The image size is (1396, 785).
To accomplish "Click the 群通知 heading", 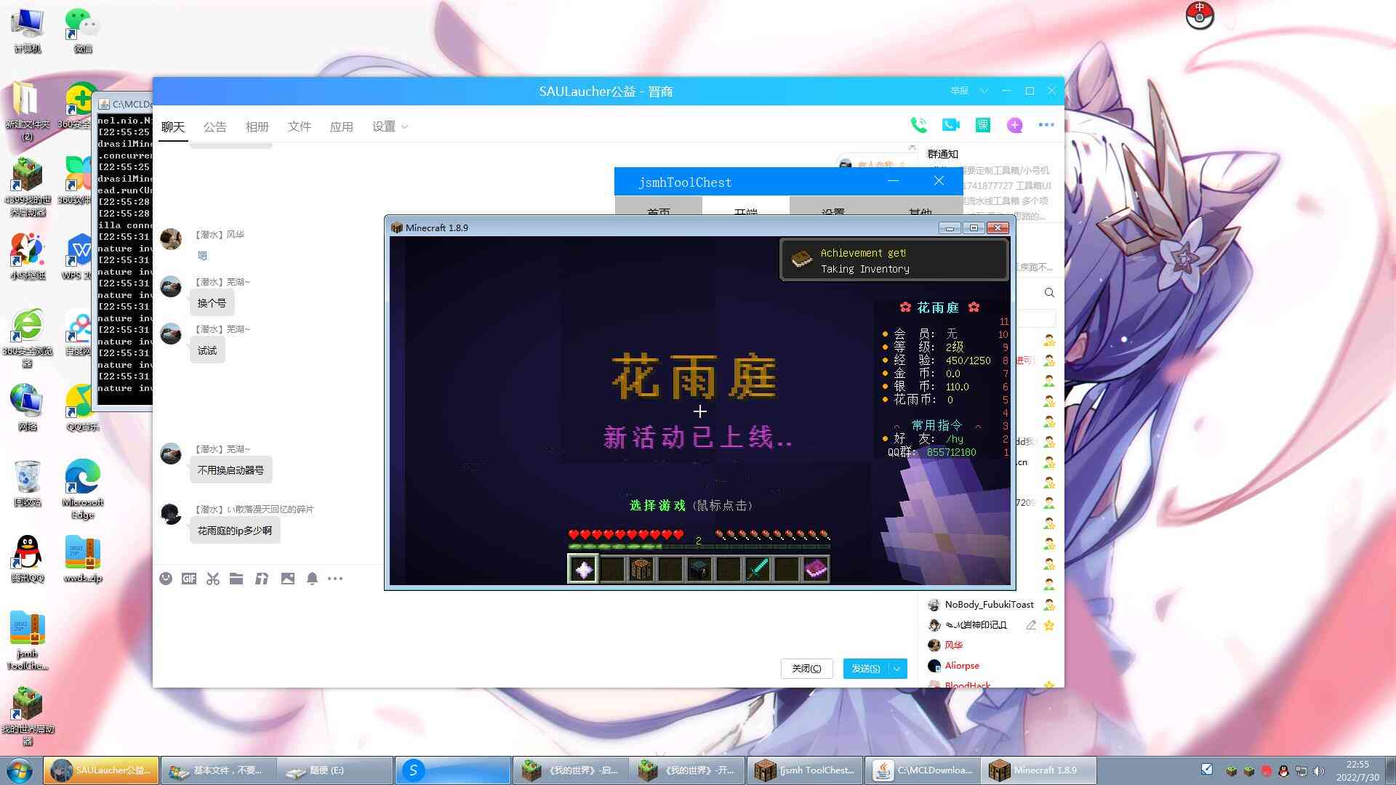I will click(942, 154).
